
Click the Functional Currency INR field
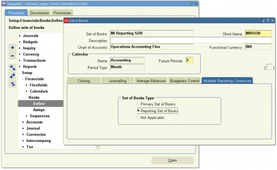[258, 46]
